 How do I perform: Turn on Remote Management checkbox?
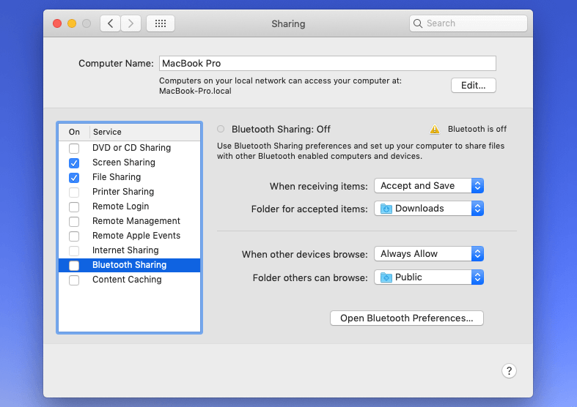74,222
